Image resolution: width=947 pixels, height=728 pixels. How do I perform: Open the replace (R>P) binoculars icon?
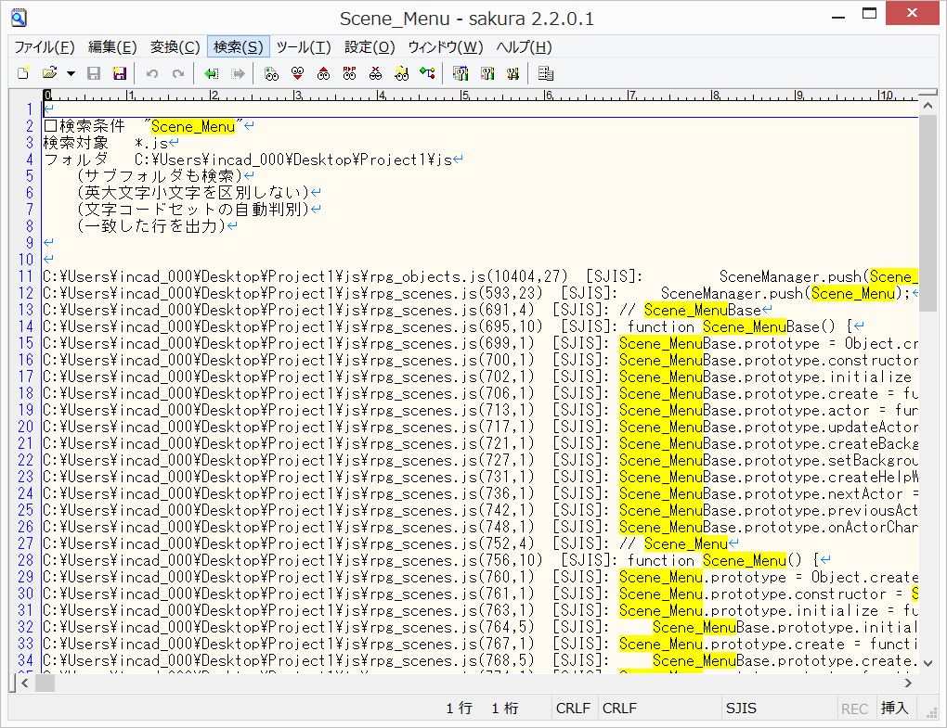350,73
